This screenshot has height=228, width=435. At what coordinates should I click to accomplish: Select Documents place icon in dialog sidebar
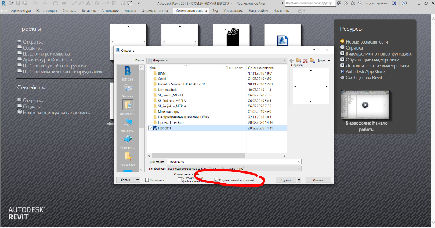[x=128, y=108]
